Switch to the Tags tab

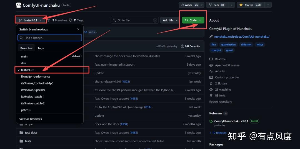point(41,48)
